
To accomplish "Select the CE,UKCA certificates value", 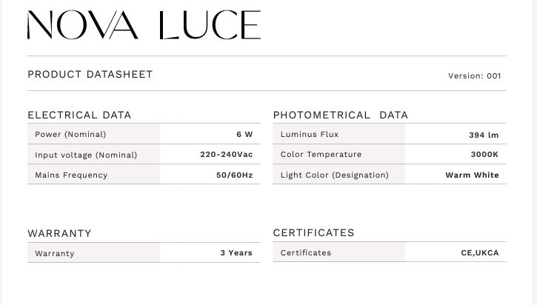I will (479, 253).
